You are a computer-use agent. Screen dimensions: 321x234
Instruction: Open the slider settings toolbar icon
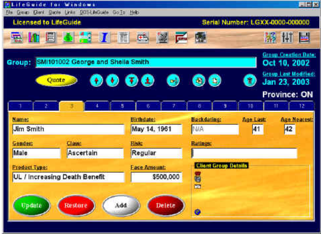point(287,37)
